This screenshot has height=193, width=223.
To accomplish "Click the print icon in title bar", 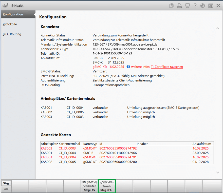I will tap(179, 6).
